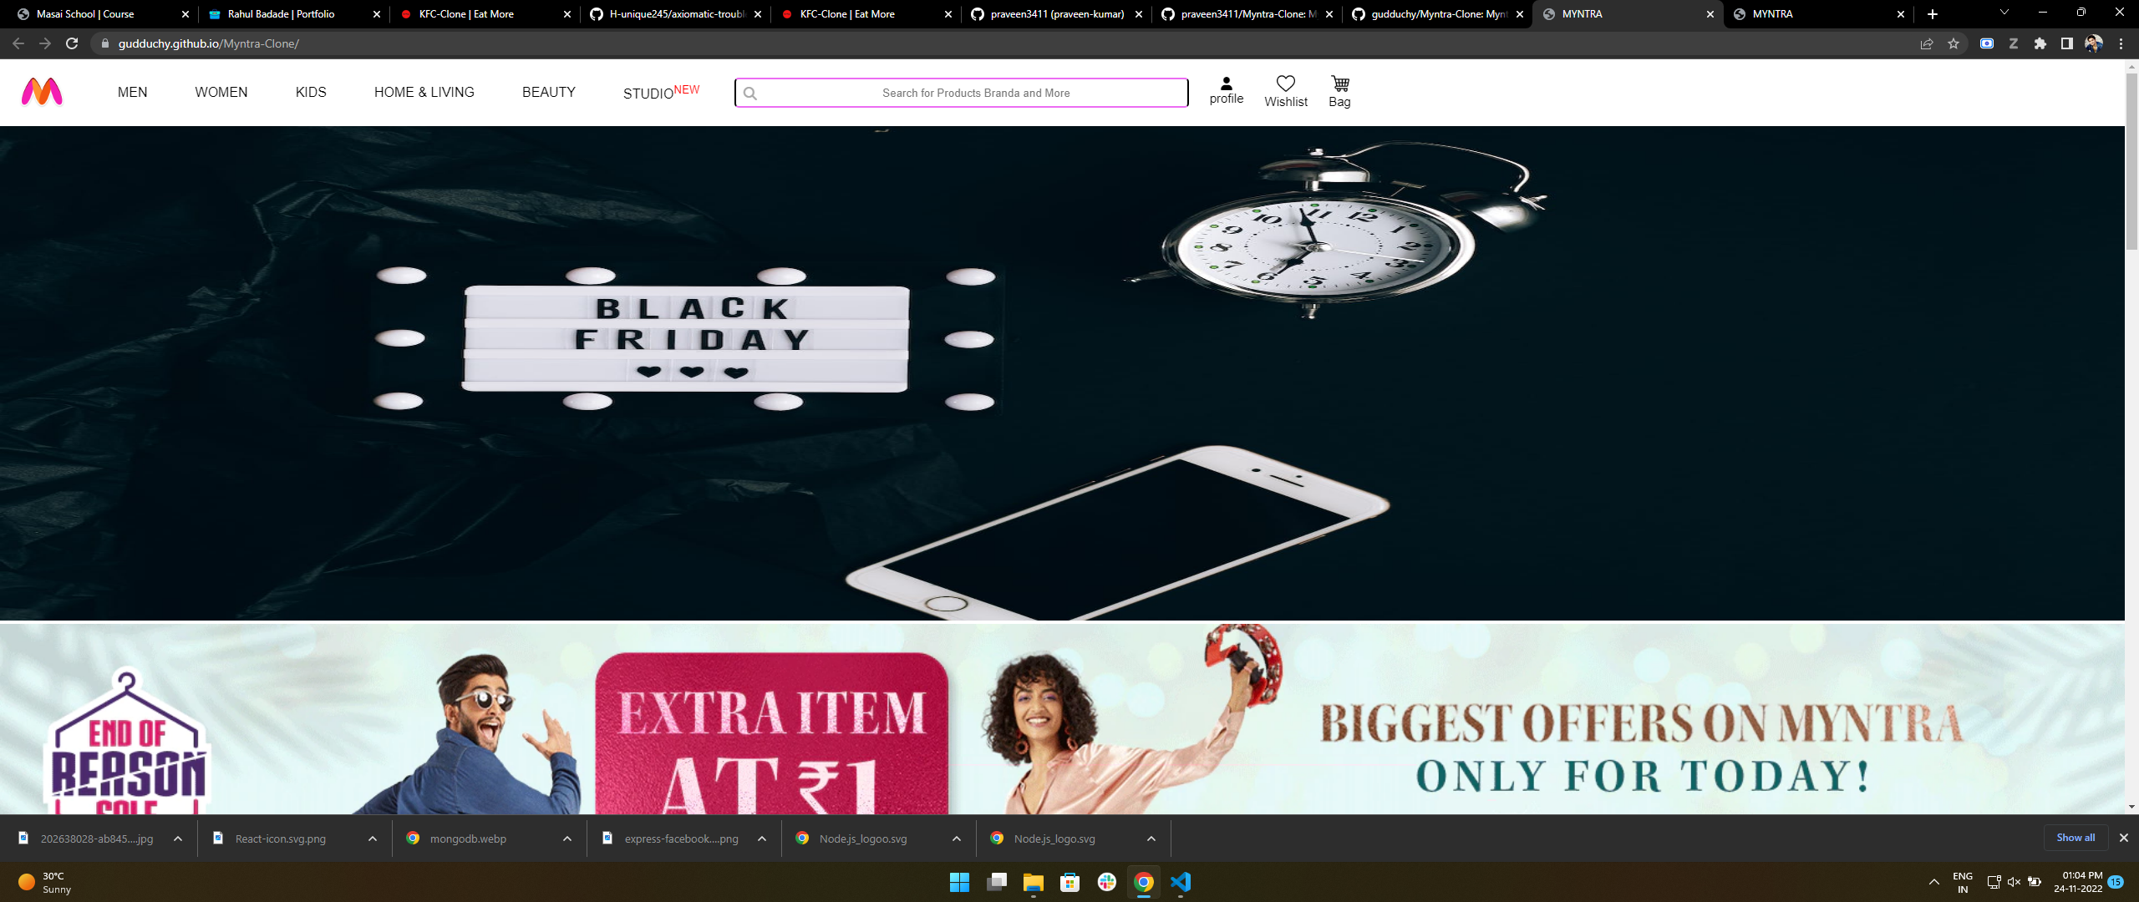
Task: Expand options for Node.js_logoo.svg download
Action: 957,839
